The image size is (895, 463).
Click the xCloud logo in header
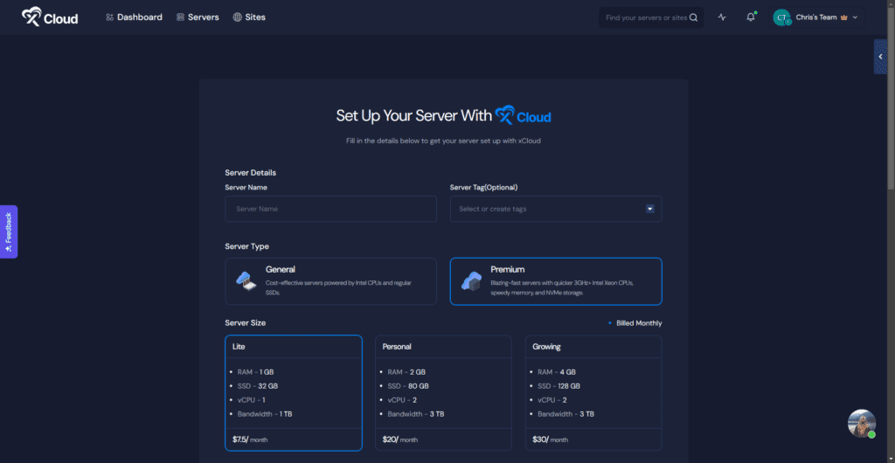click(x=50, y=17)
